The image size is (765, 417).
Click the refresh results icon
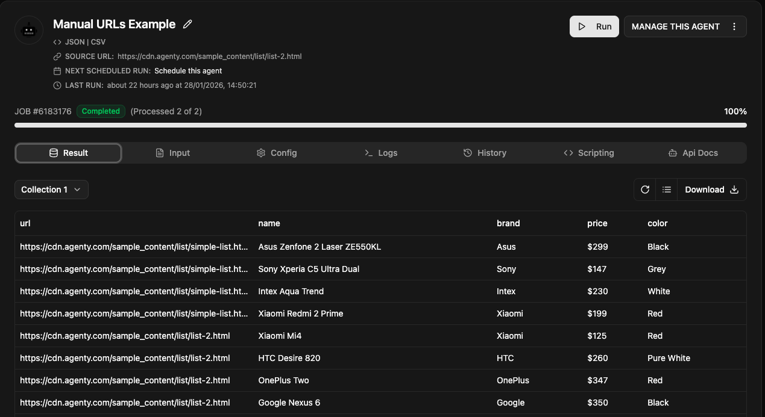(644, 190)
